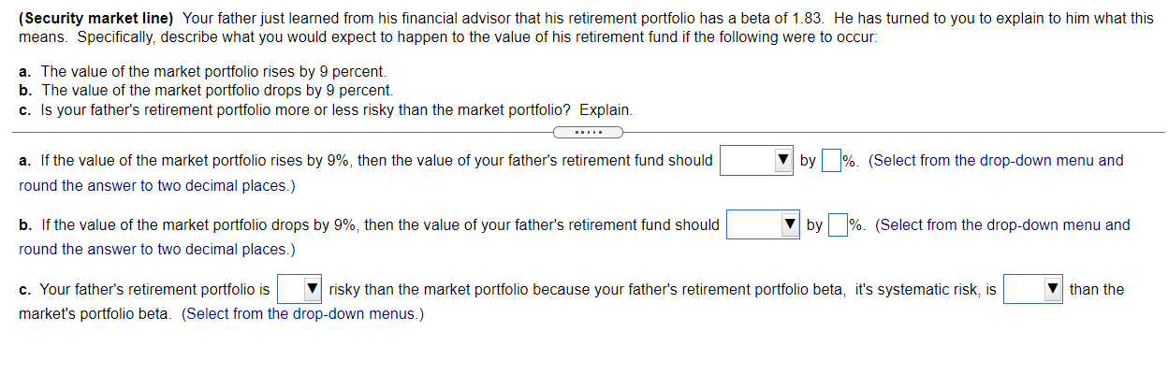
Task: Click the arrow on the 'risky than' dropdown
Action: coord(313,290)
